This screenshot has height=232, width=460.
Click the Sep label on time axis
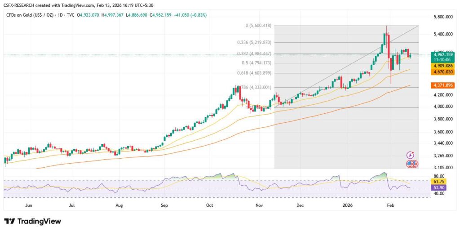coord(164,205)
